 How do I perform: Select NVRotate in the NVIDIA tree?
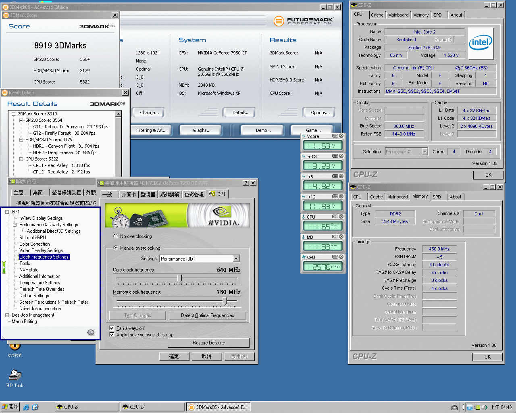[29, 270]
